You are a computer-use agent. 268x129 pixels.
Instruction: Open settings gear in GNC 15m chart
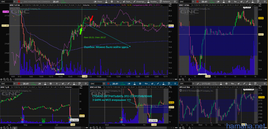point(140,84)
